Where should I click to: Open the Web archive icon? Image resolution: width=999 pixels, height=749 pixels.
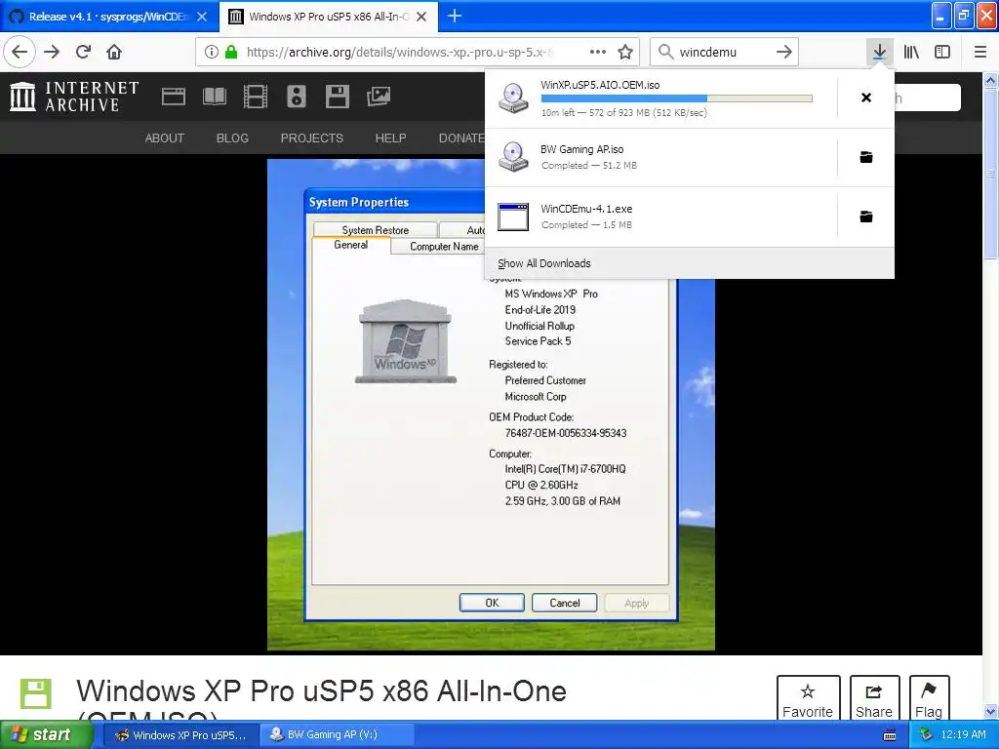click(174, 97)
